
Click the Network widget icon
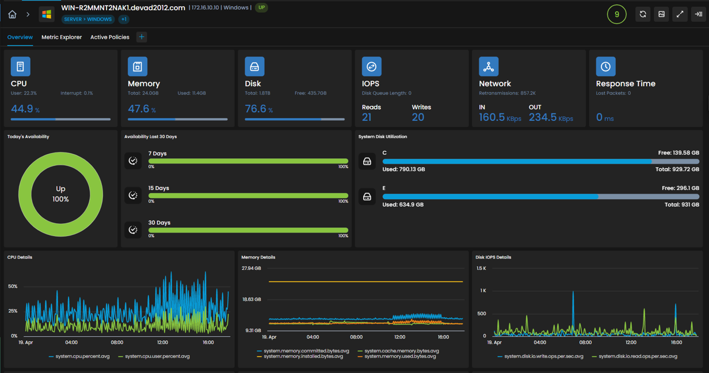[x=489, y=67]
